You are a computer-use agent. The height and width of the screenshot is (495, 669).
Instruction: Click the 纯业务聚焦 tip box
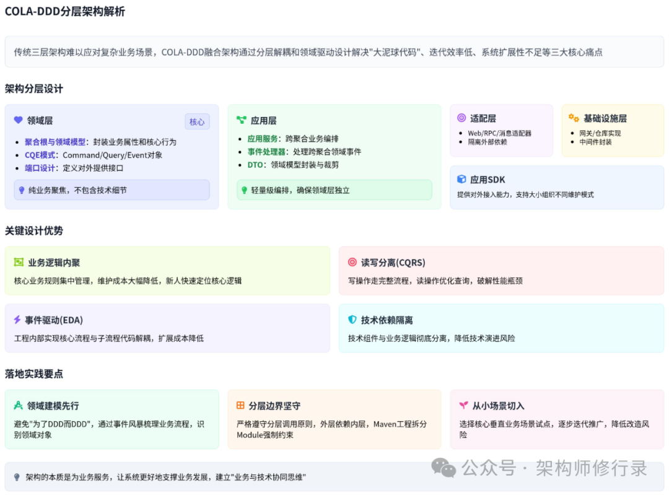click(x=111, y=190)
